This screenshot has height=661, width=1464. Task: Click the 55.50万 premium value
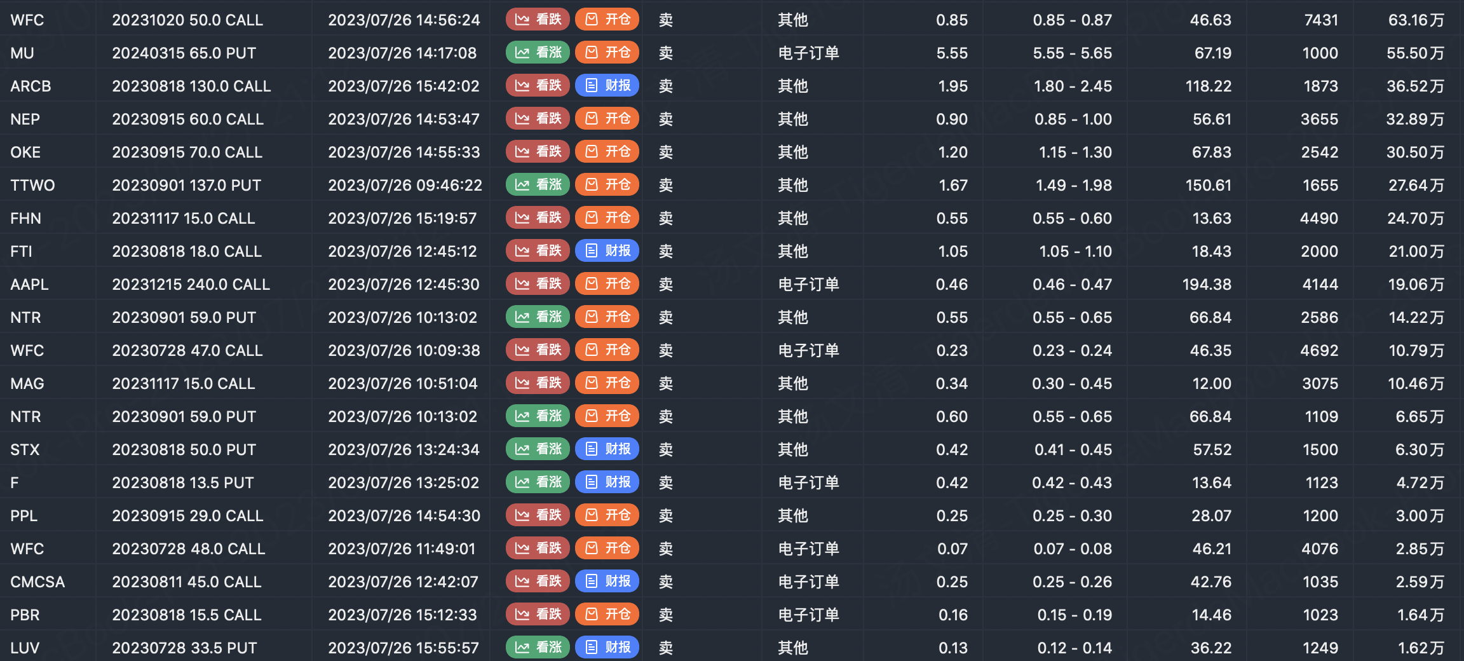click(1416, 53)
